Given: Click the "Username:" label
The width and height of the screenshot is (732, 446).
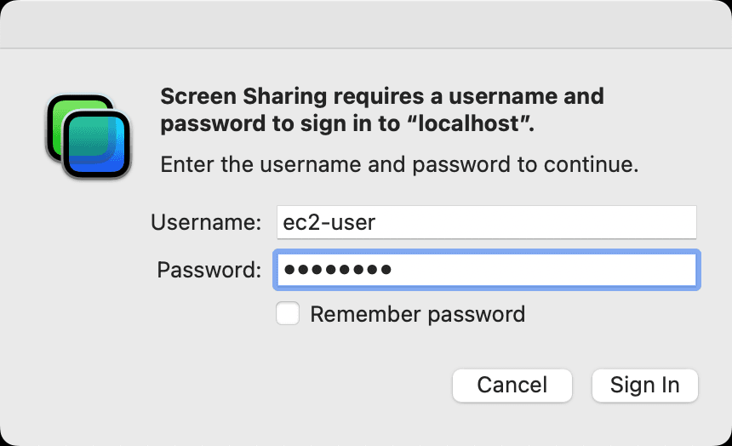Looking at the screenshot, I should pos(206,222).
